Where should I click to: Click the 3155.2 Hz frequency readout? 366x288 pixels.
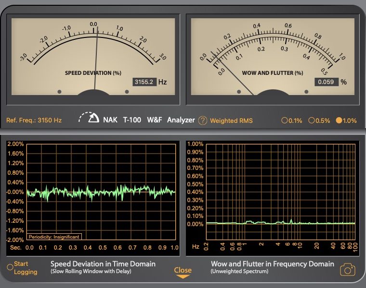(144, 82)
